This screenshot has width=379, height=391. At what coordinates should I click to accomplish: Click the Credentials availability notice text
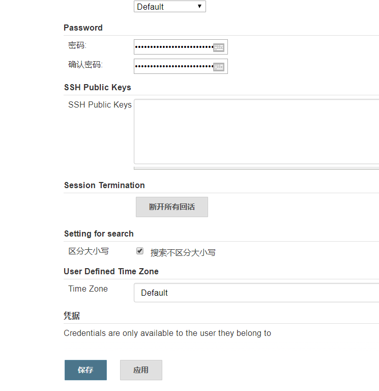click(167, 333)
